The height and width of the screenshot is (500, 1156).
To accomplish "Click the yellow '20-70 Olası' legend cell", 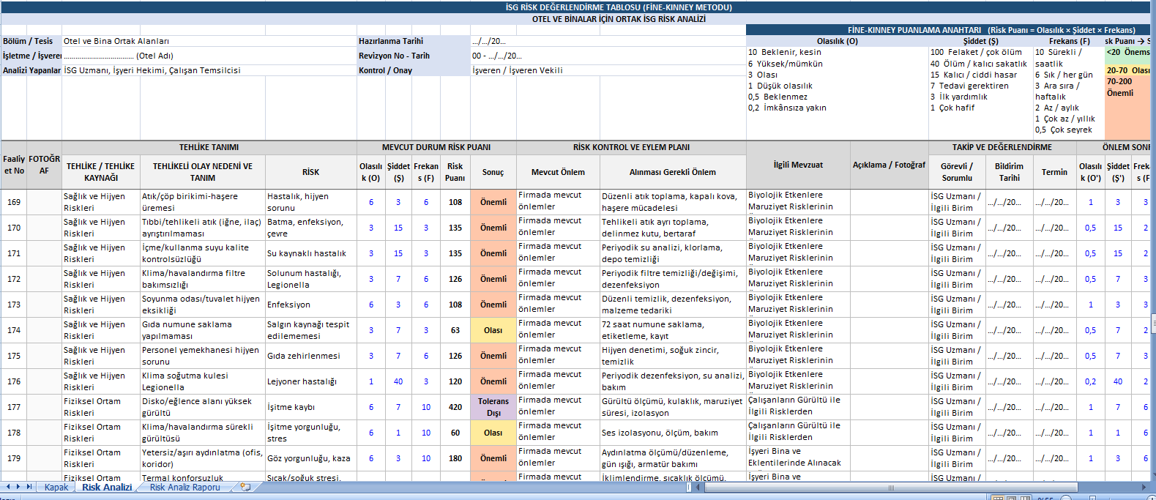I will coord(1127,70).
